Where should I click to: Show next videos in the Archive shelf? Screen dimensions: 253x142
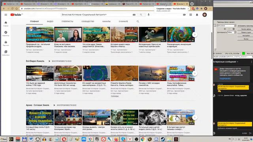[x=195, y=118]
